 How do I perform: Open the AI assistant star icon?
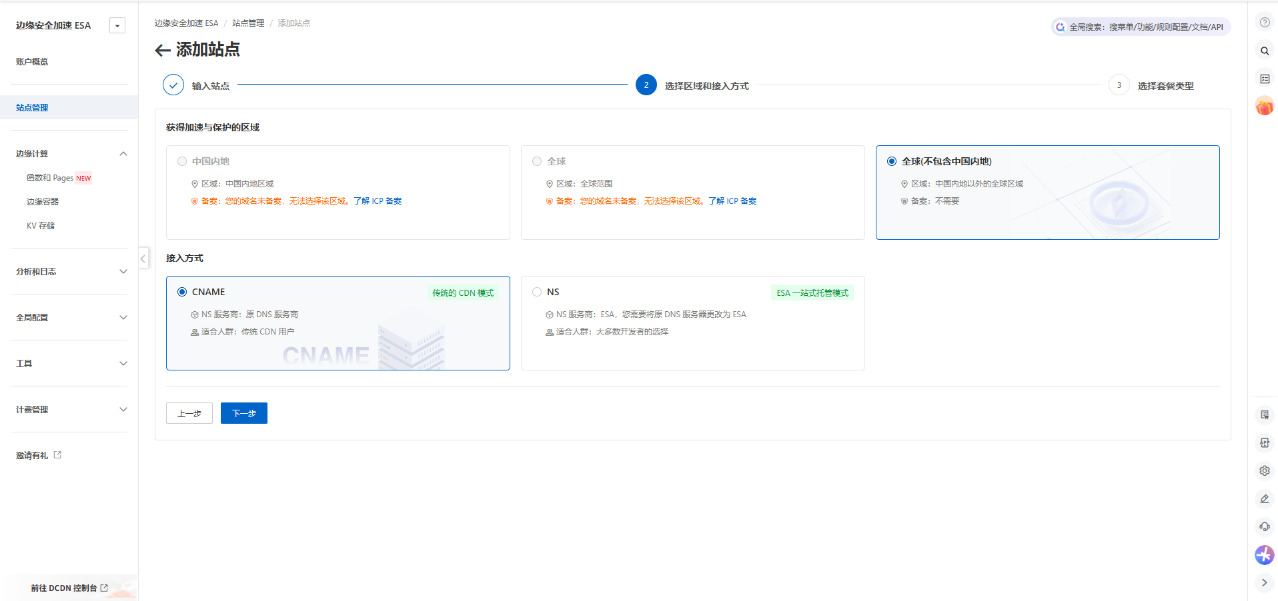coord(1264,555)
